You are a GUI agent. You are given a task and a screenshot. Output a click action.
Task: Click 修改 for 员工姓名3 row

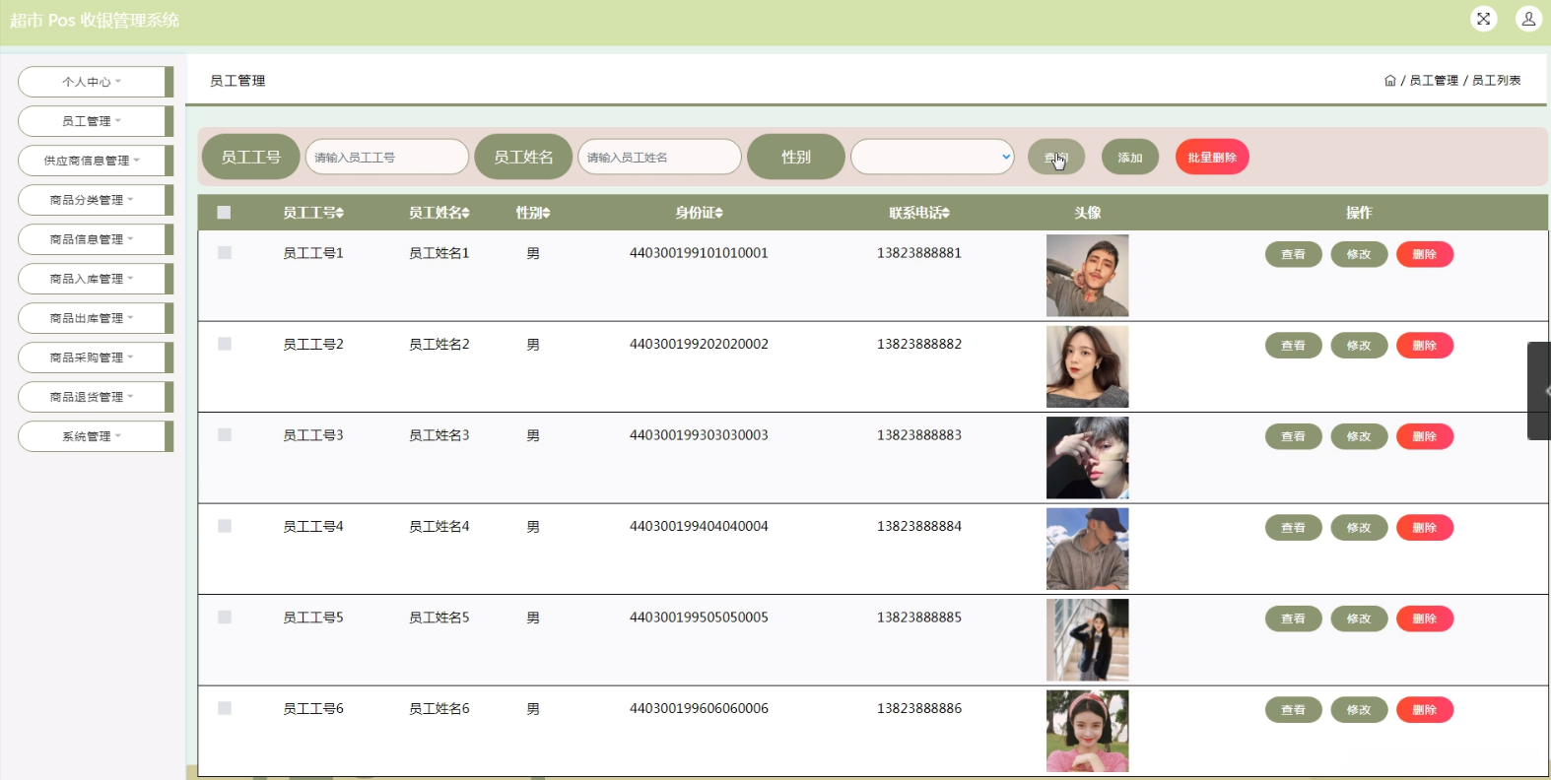[1359, 436]
